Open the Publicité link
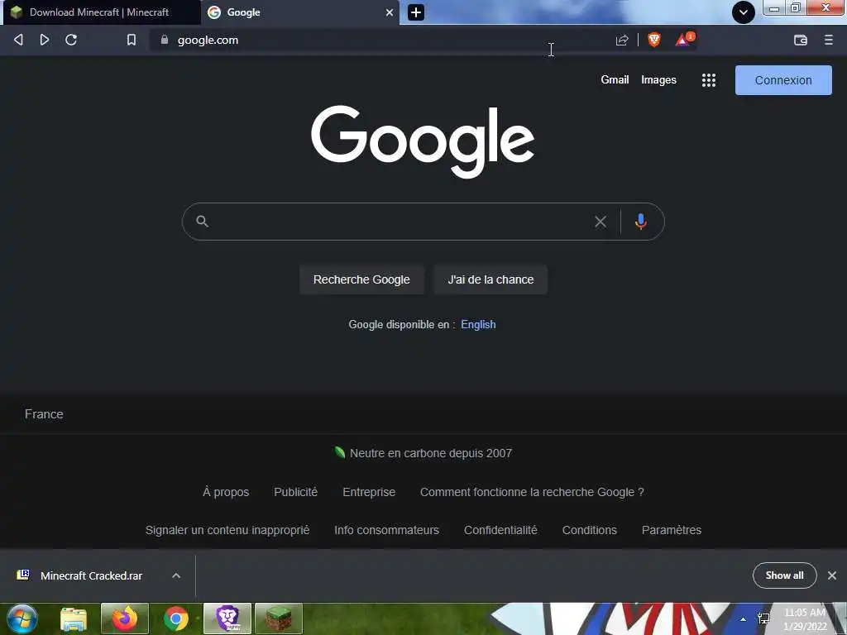847x635 pixels. (295, 492)
